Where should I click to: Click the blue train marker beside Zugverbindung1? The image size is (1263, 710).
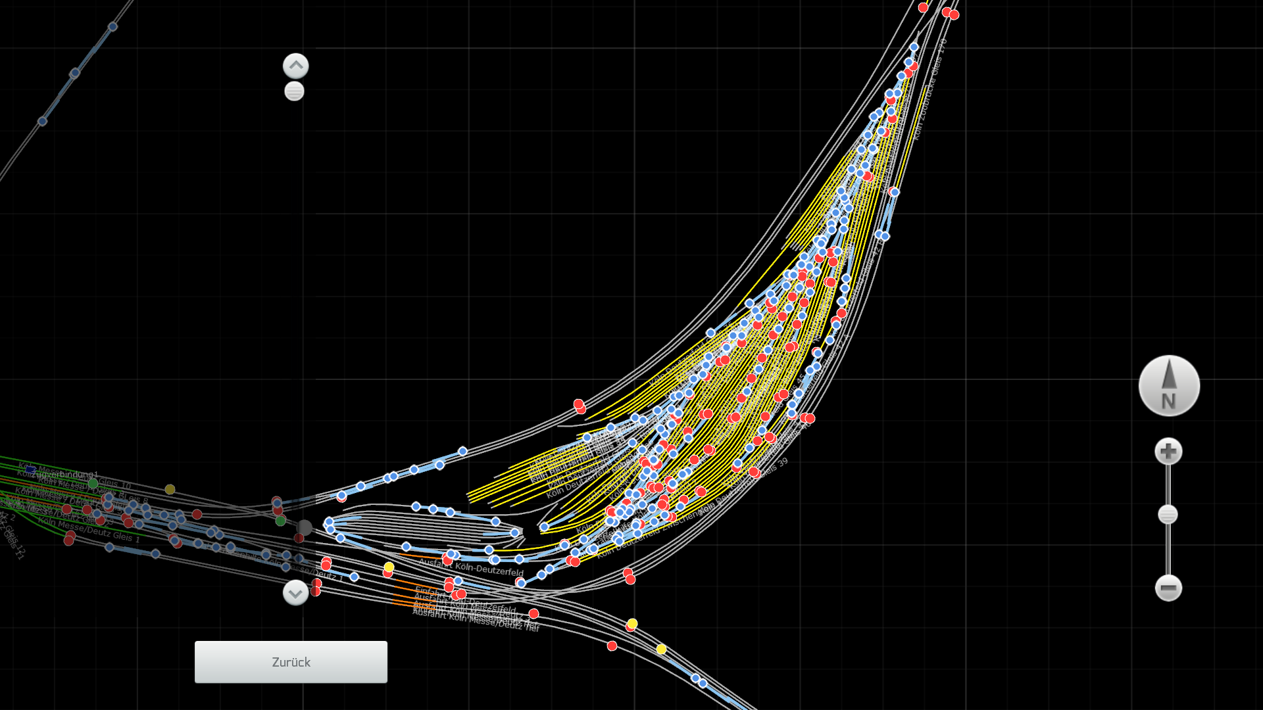point(31,470)
